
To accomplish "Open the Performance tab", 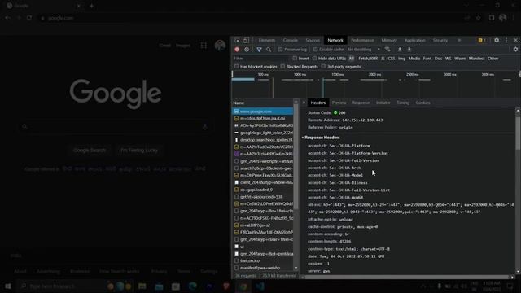I will click(x=362, y=40).
